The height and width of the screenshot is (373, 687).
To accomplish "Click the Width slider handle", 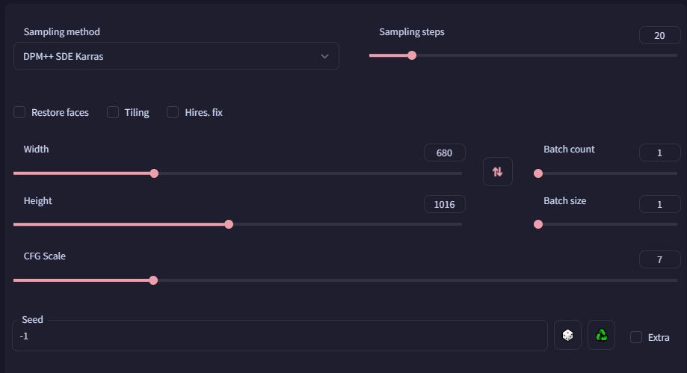I will [x=154, y=173].
